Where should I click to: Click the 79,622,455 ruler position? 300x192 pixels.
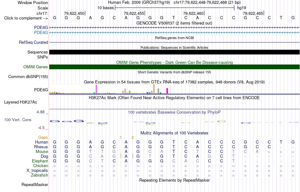pyautogui.click(x=134, y=13)
